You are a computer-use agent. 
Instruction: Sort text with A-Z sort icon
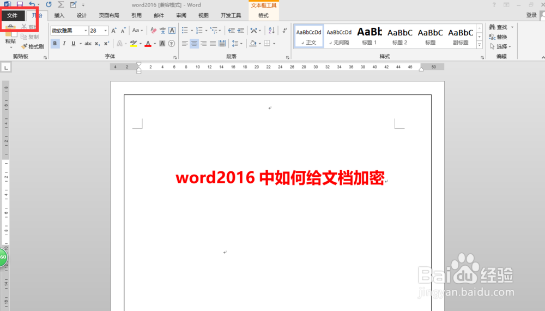coord(271,31)
